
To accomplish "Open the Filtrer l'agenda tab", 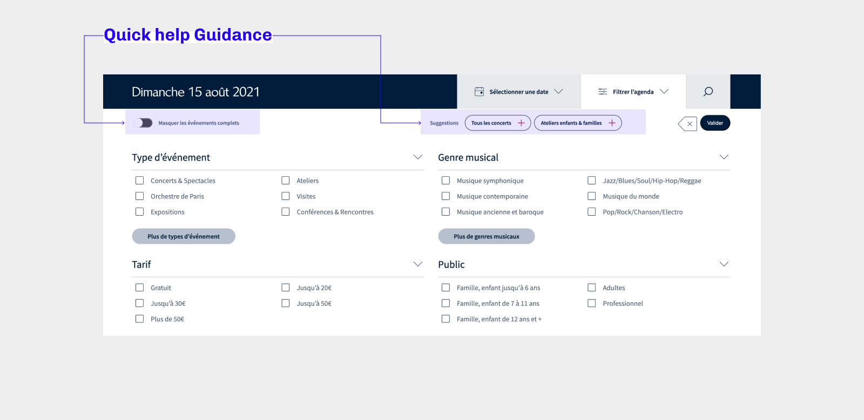I will 633,92.
